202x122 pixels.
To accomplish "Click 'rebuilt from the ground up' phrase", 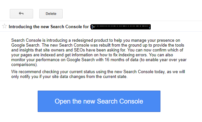I will 119,45.
